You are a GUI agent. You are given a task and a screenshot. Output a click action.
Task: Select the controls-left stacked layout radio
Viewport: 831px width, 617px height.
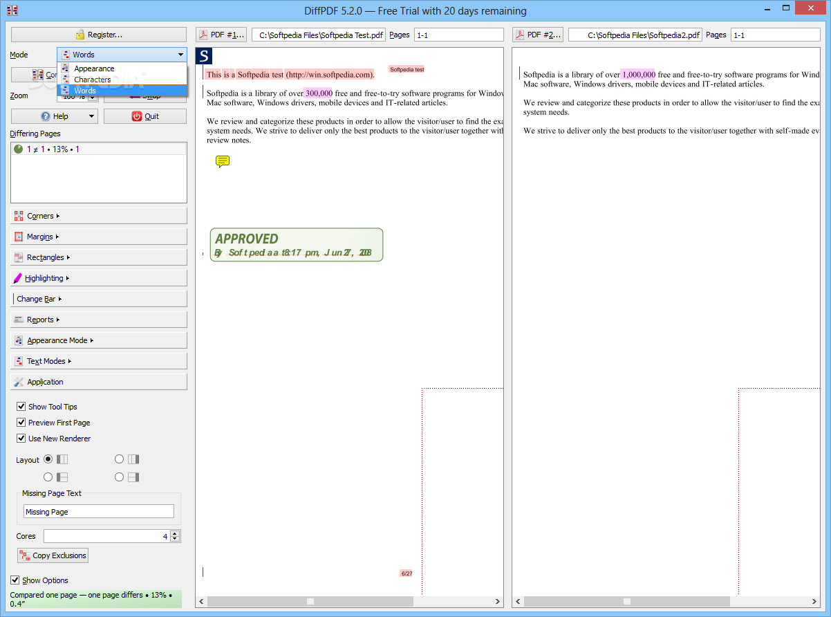pos(48,477)
